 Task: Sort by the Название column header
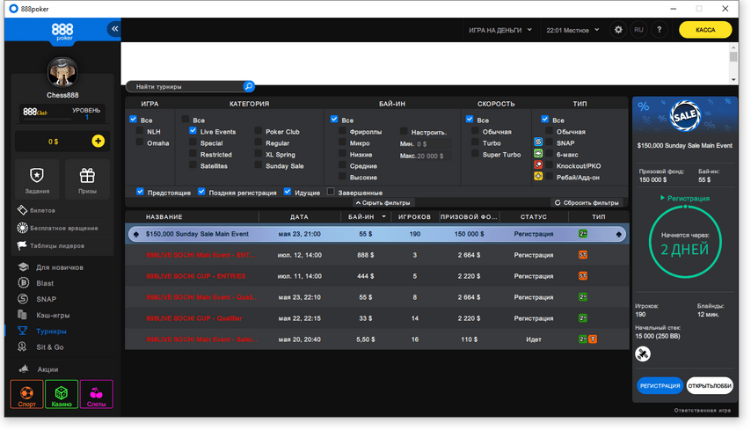(164, 217)
